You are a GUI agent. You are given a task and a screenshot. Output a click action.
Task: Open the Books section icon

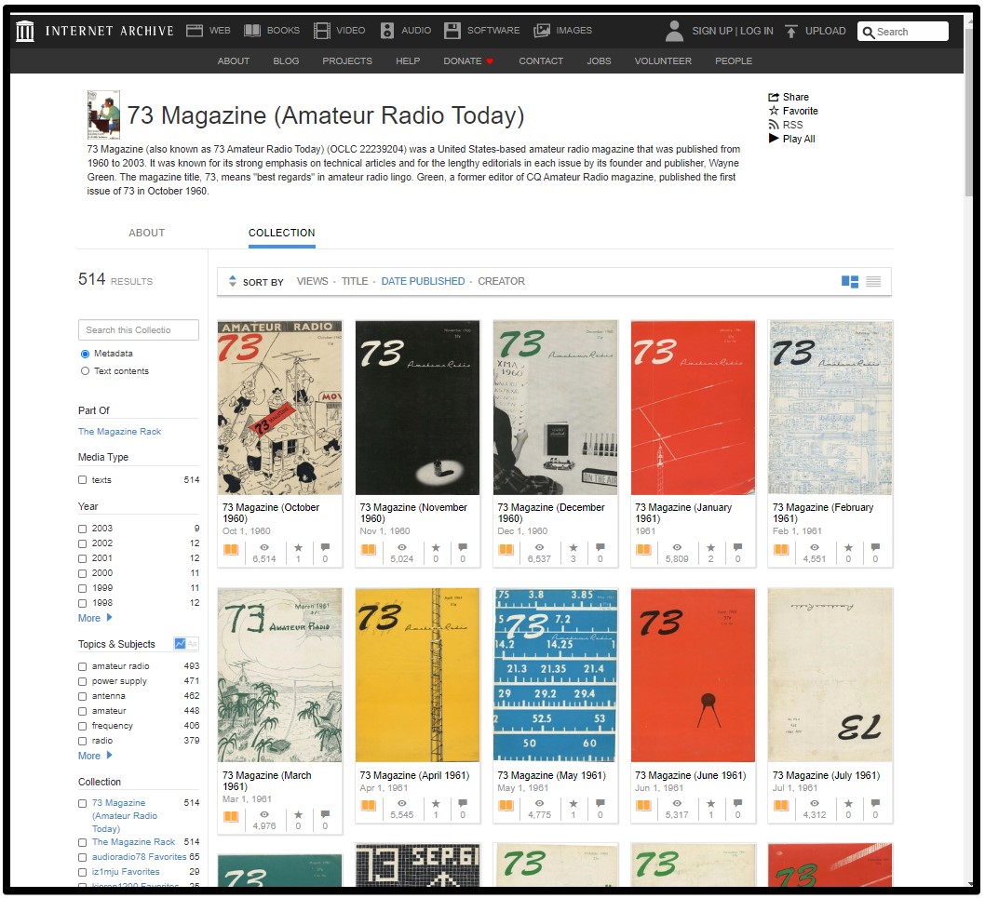[252, 30]
